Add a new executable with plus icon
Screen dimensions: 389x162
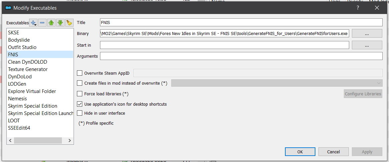pos(33,23)
